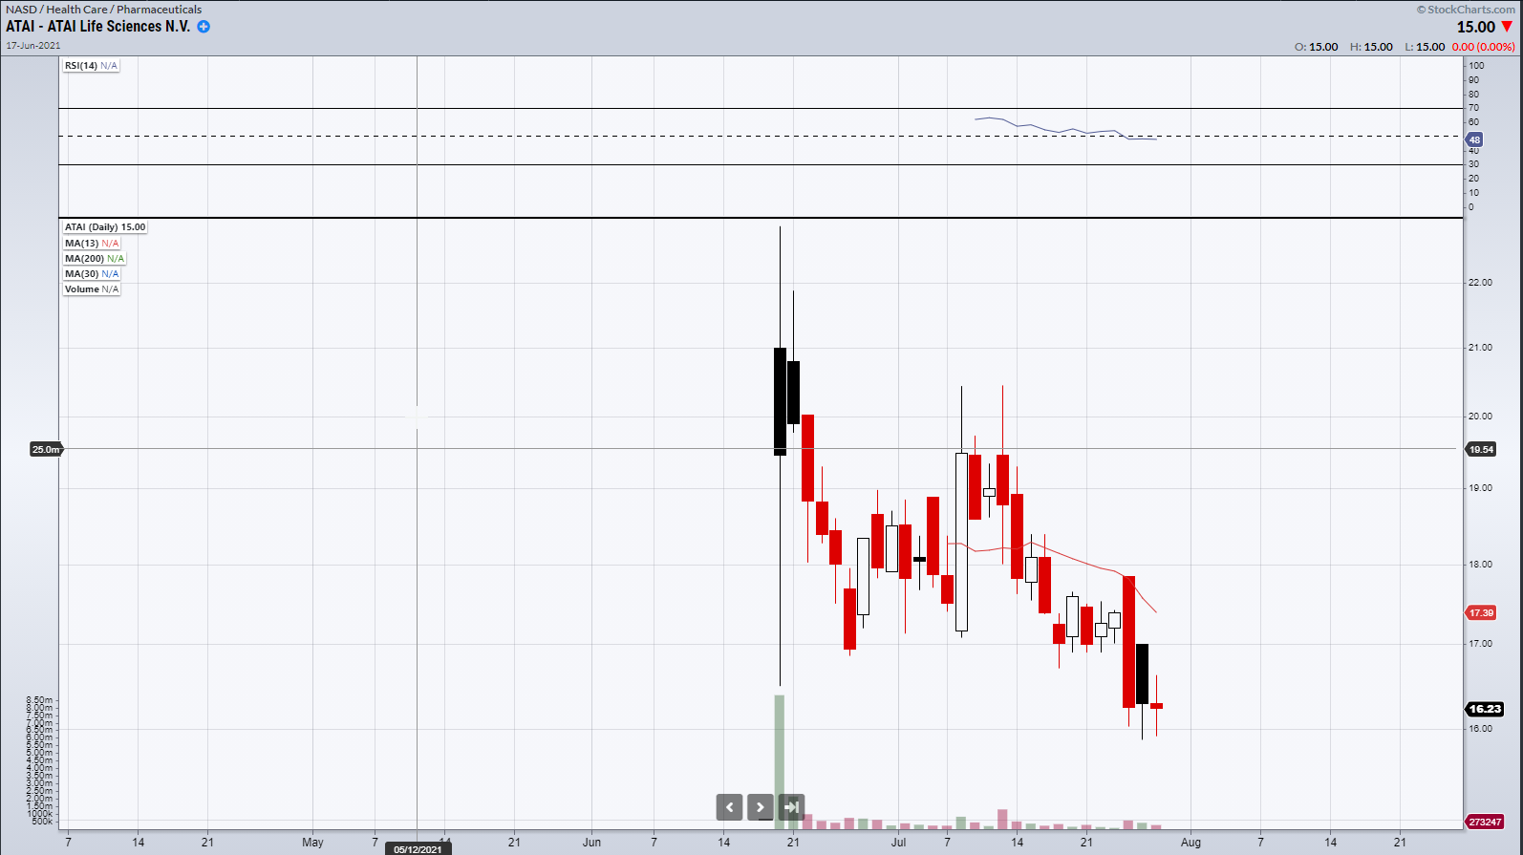Viewport: 1523px width, 855px height.
Task: Click the 05/12/2021 date cursor label
Action: pos(418,849)
